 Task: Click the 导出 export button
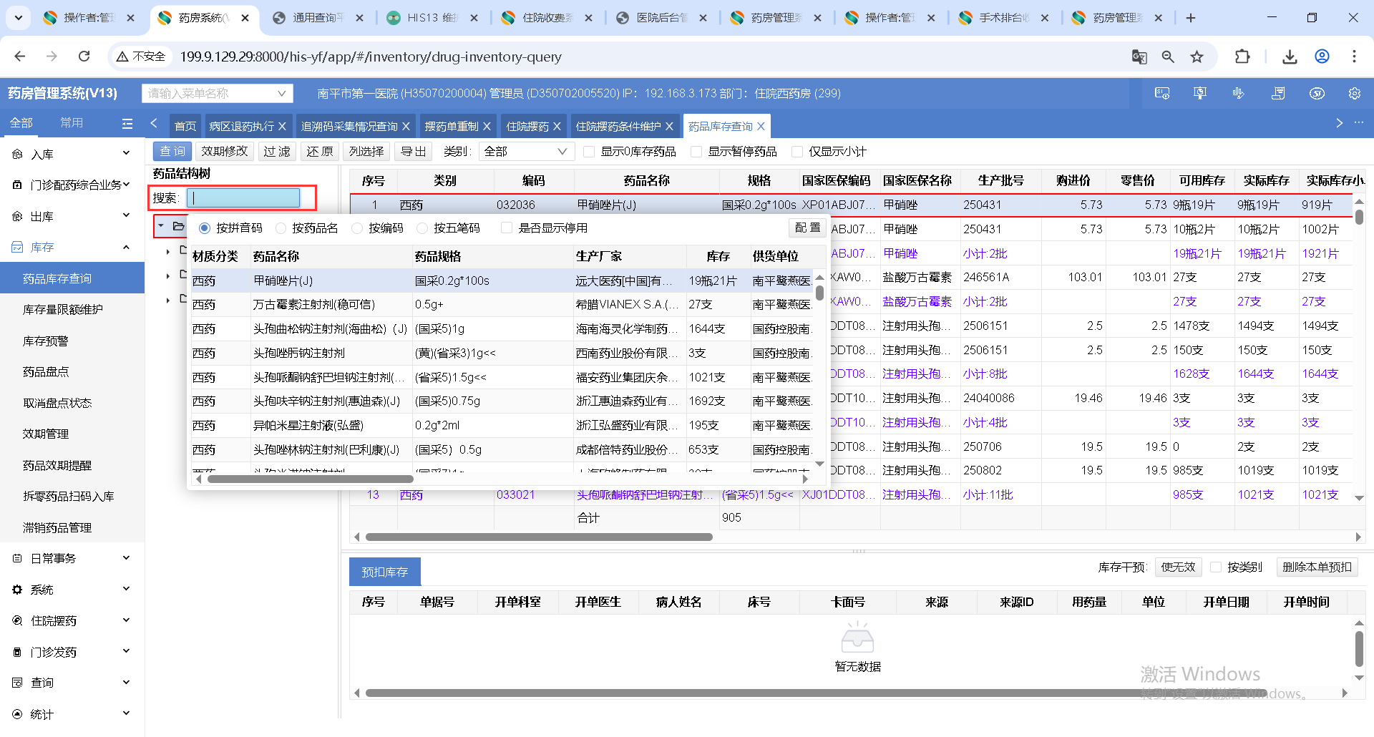[x=413, y=152]
